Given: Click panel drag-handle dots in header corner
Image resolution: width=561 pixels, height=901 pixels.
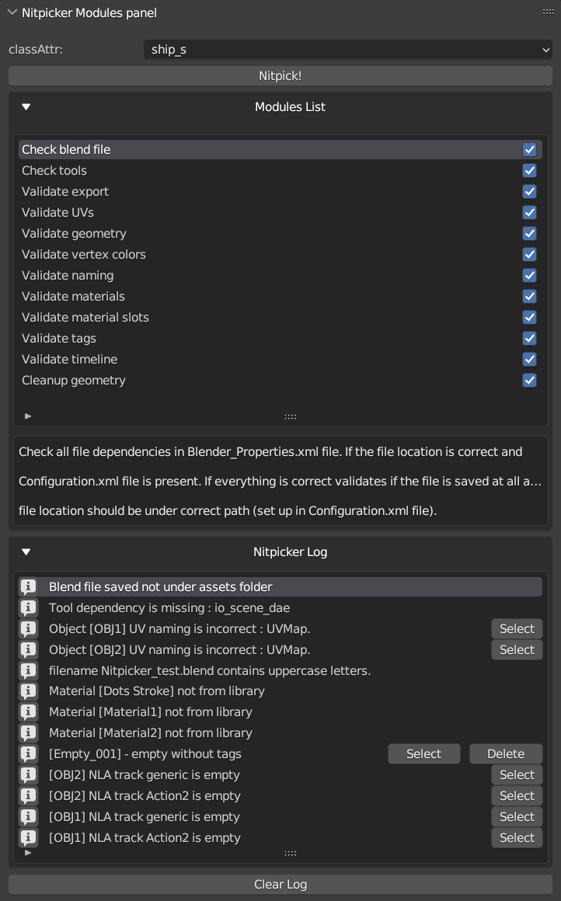Looking at the screenshot, I should (549, 12).
